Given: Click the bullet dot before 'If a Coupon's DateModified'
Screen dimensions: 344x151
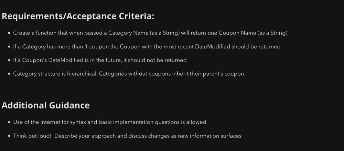Looking at the screenshot, I should pyautogui.click(x=9, y=60).
